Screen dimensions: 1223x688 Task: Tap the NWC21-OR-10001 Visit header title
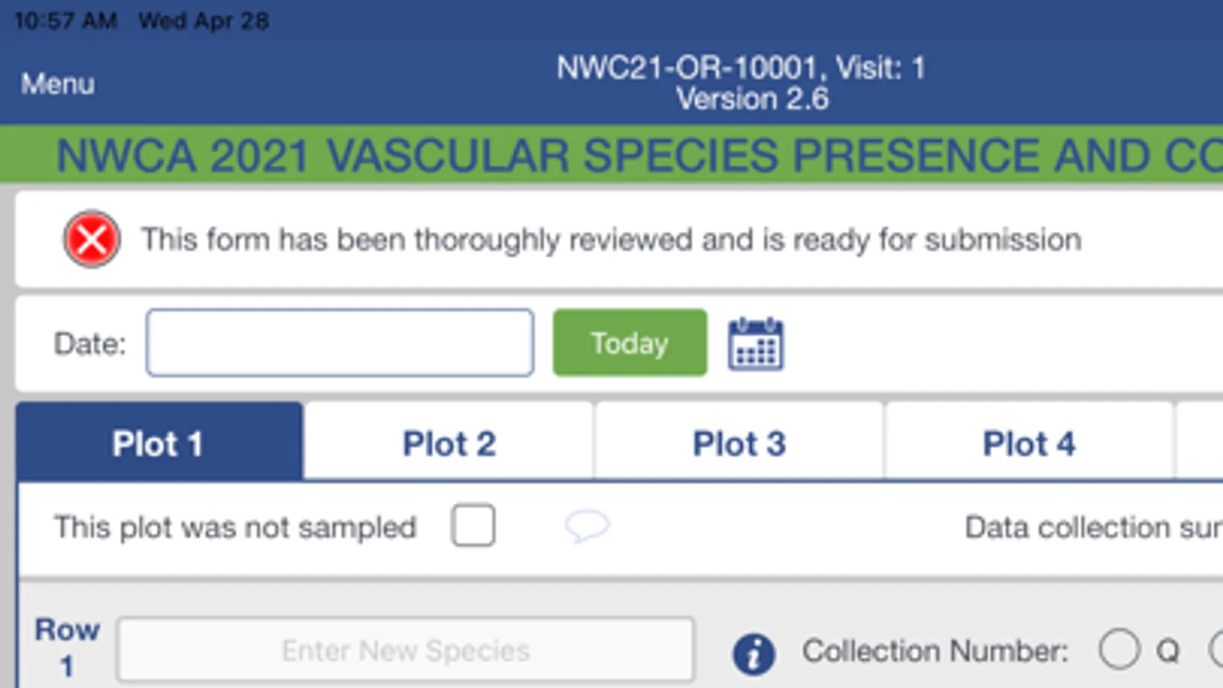(x=740, y=68)
